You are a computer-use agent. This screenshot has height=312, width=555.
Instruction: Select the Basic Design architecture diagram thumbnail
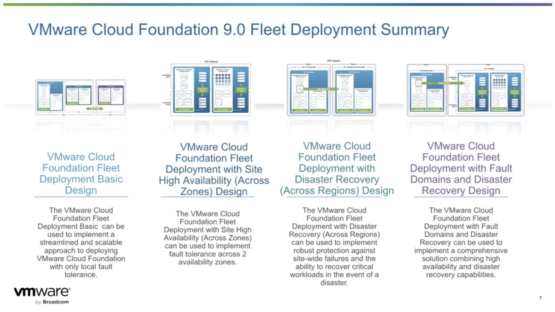[81, 97]
